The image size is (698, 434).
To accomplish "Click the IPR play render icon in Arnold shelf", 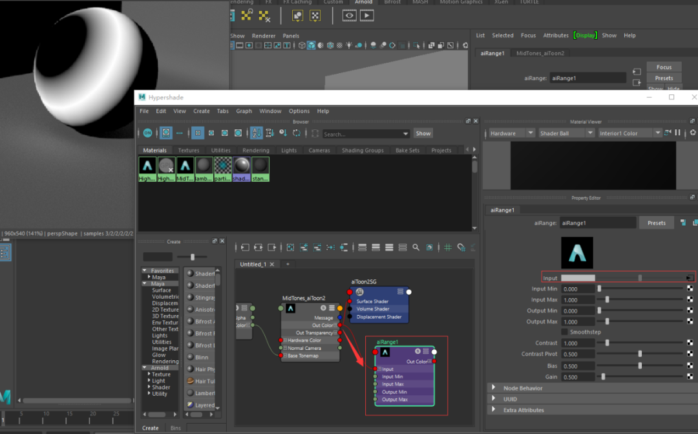I will tap(367, 16).
